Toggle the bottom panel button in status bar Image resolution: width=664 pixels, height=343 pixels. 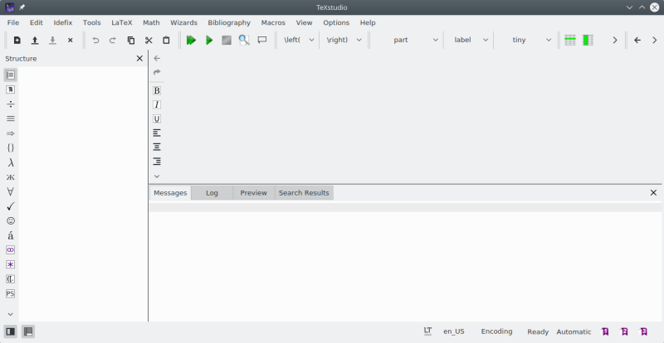28,331
